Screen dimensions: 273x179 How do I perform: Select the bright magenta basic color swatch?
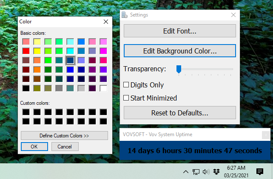(x=103, y=51)
